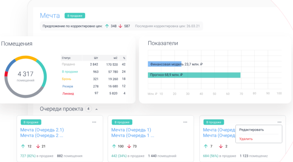Click the Показатели panel heading

pyautogui.click(x=163, y=43)
